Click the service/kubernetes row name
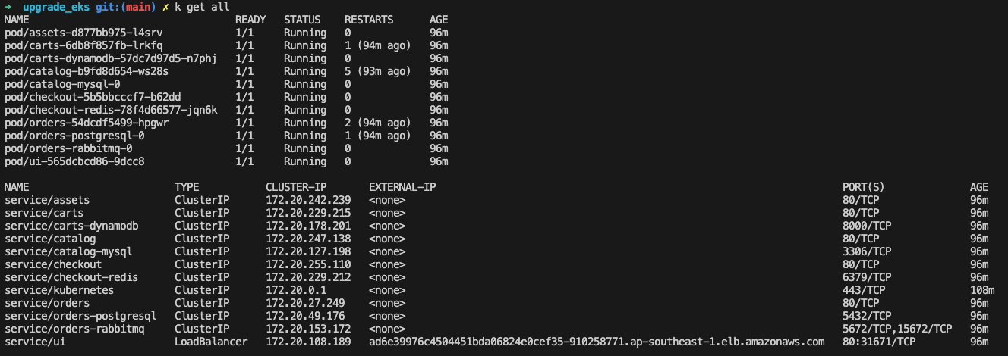 pyautogui.click(x=59, y=290)
